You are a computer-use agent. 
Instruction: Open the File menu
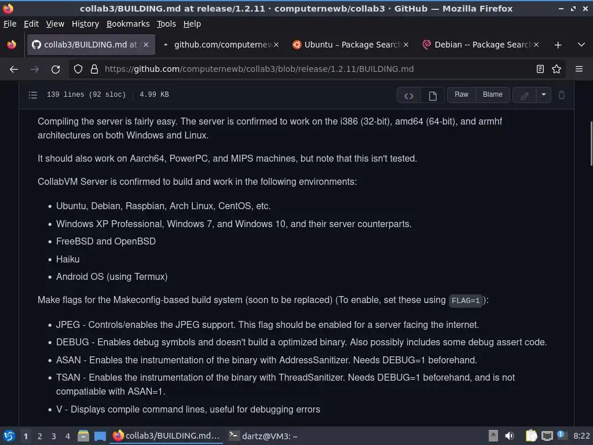coord(10,24)
